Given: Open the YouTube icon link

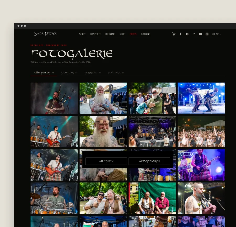Looking at the screenshot, I should (200, 34).
